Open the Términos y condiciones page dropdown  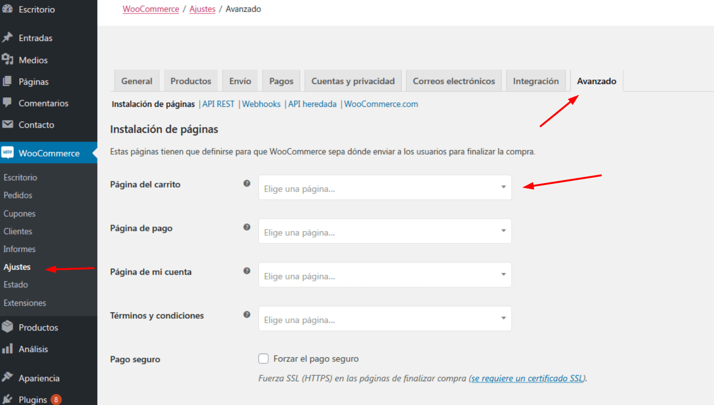coord(385,318)
